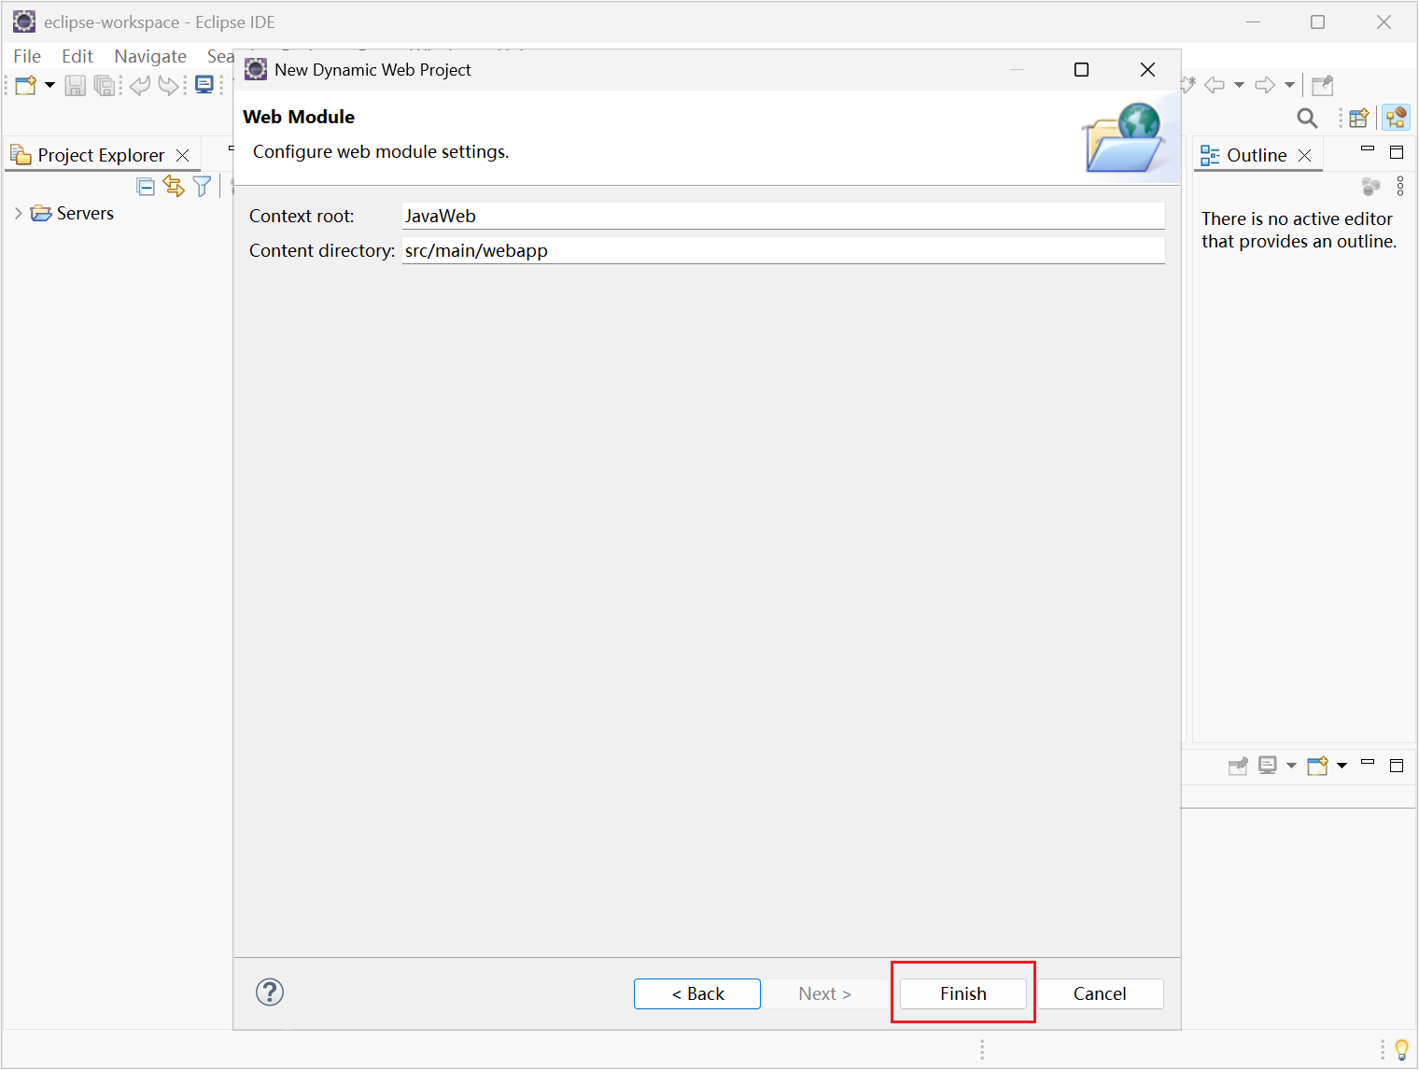Click the Pin Editor icon in top toolbar
The height and width of the screenshot is (1070, 1419).
click(x=1323, y=86)
